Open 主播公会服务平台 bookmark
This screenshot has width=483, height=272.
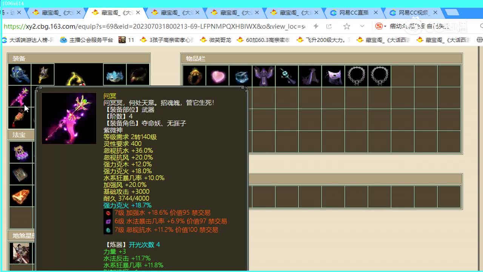86,40
